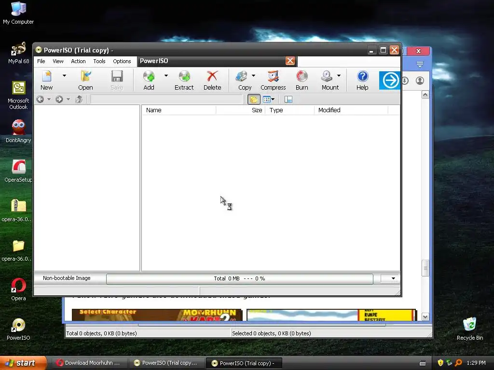The width and height of the screenshot is (494, 370).
Task: Click the Moorhuhn Kart 2 game thumbnail
Action: pos(157,315)
